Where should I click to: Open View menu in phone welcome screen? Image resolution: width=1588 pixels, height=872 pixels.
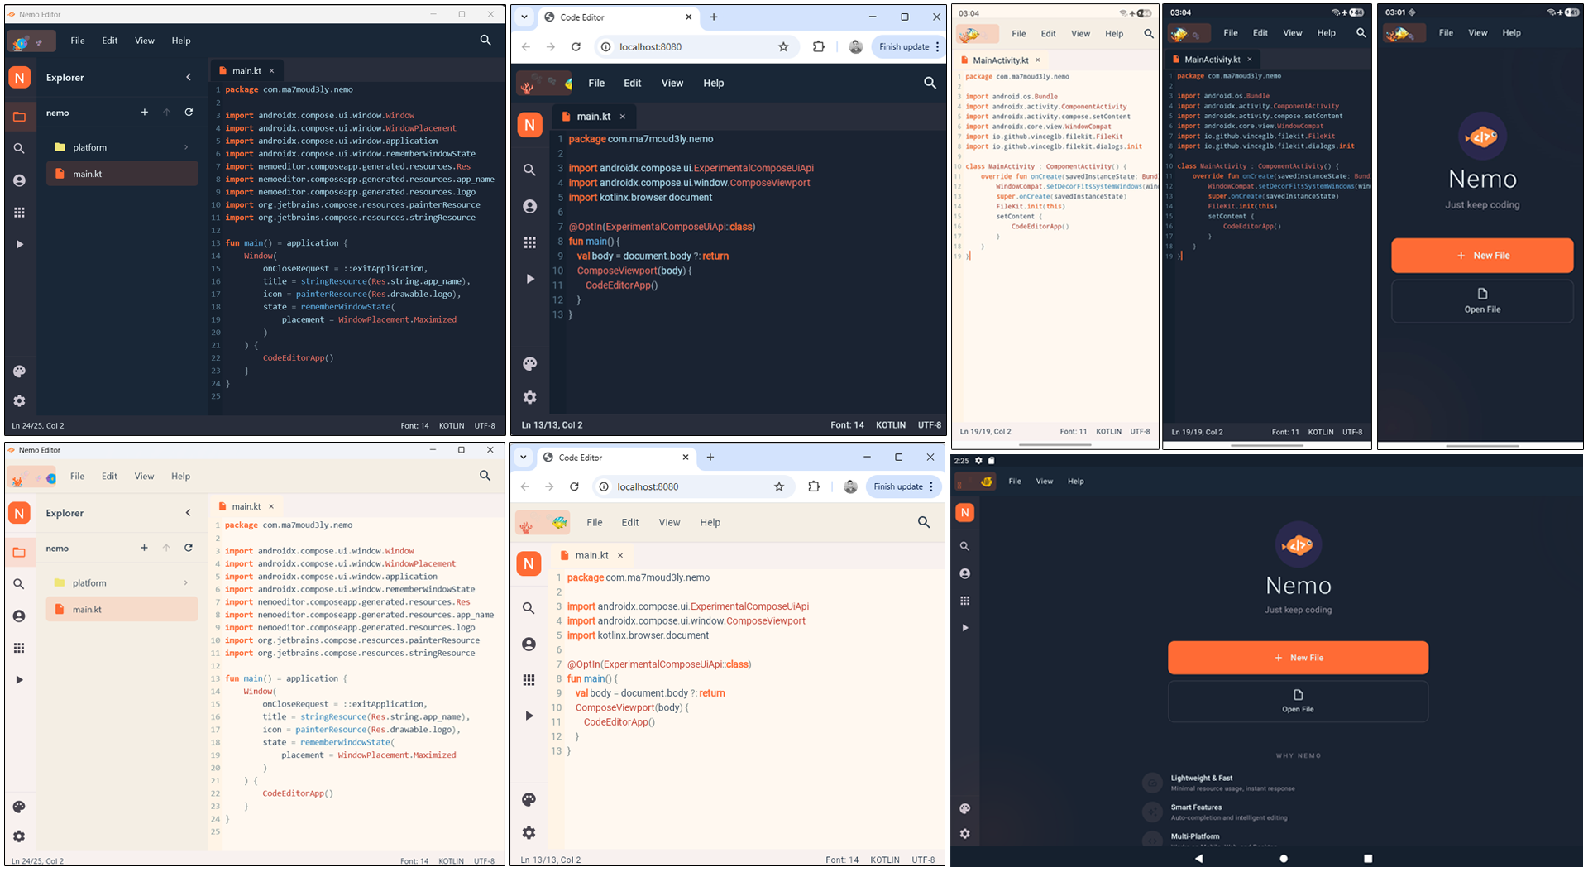click(1477, 33)
